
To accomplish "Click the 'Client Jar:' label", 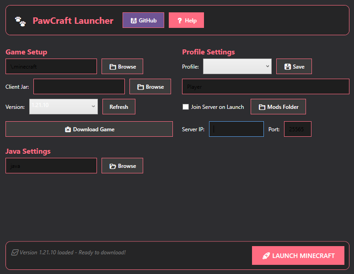I will click(17, 87).
